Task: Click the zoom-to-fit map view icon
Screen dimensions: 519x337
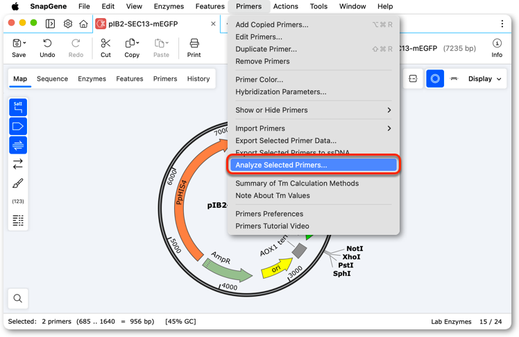Action: [x=413, y=79]
